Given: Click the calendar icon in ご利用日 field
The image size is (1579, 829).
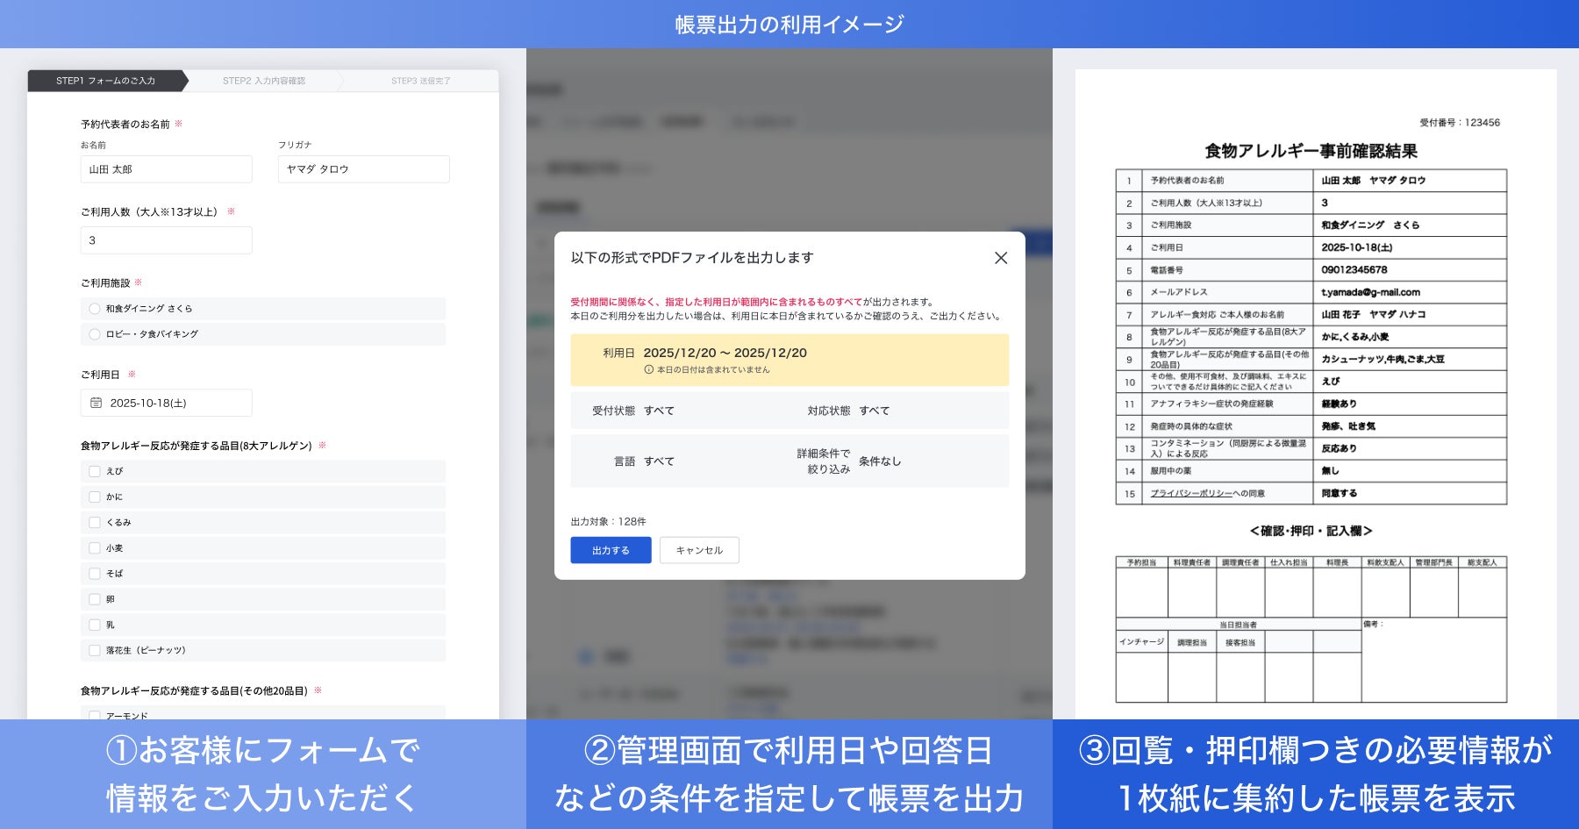Looking at the screenshot, I should [96, 403].
